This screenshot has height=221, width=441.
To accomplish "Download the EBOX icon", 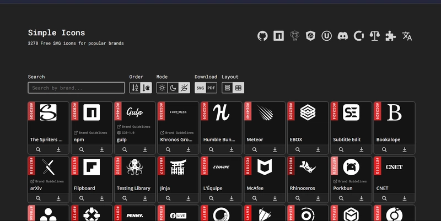I will point(318,149).
